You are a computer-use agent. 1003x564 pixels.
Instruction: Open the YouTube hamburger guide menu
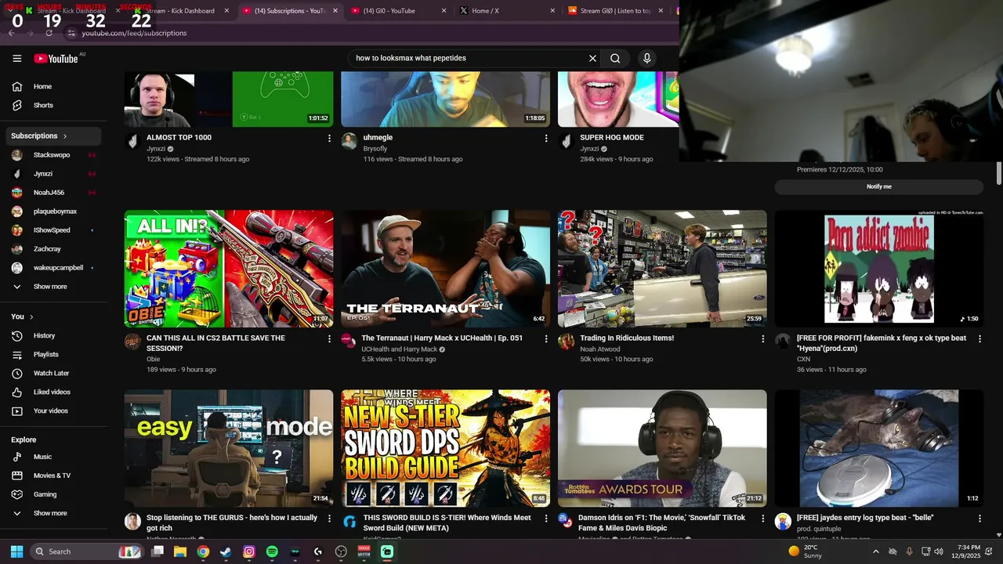click(x=16, y=58)
